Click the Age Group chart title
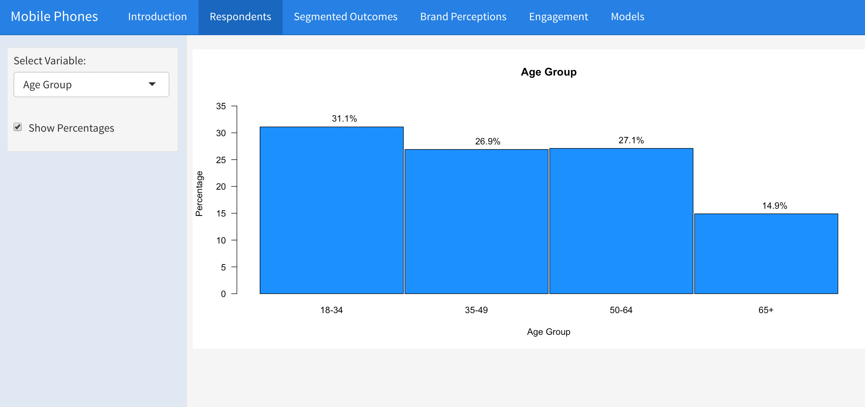Viewport: 865px width, 407px height. [548, 72]
